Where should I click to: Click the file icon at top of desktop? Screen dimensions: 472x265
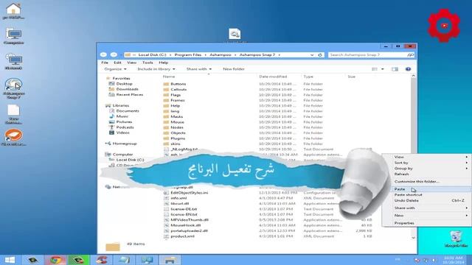(235, 34)
